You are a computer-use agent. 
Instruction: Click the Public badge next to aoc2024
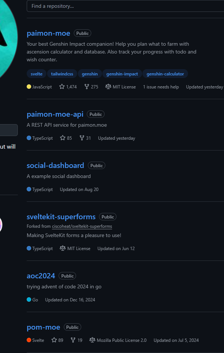click(67, 276)
